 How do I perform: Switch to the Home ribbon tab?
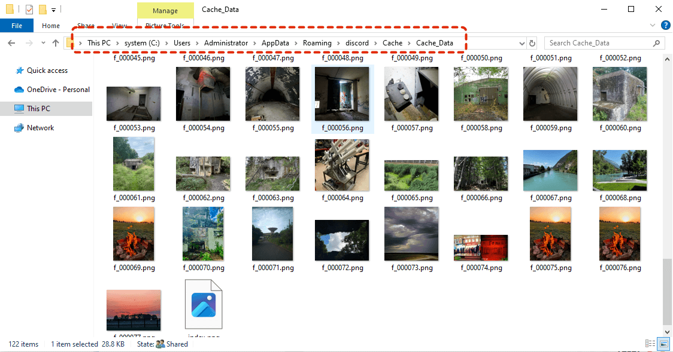coord(51,26)
